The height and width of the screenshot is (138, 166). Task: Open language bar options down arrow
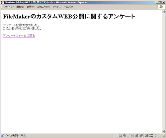[155, 136]
